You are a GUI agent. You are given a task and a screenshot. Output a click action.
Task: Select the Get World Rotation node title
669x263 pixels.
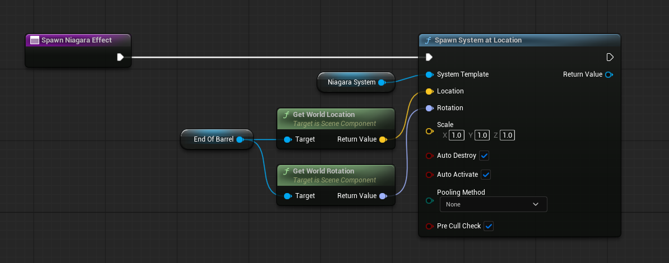point(324,171)
